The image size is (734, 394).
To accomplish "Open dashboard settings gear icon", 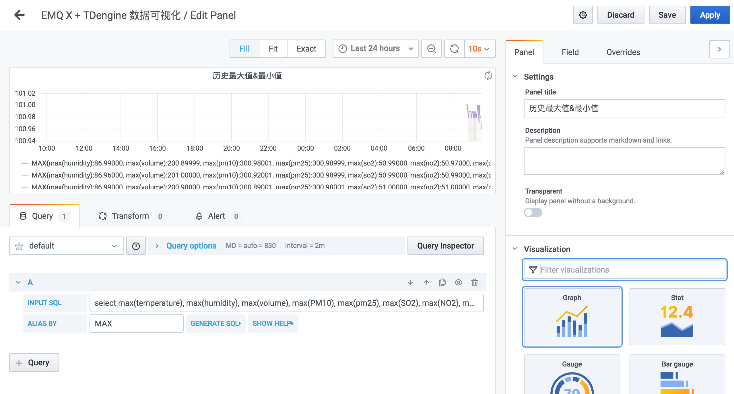I will click(583, 15).
